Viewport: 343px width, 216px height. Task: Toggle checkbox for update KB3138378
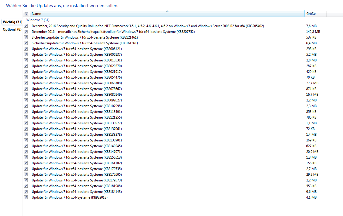point(26,135)
